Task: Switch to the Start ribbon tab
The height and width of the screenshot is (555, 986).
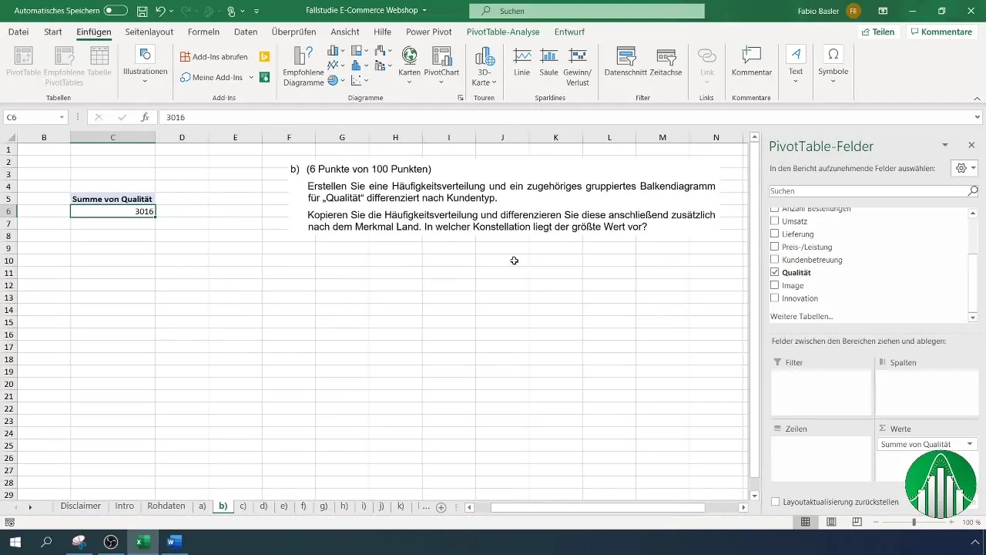Action: click(x=53, y=32)
